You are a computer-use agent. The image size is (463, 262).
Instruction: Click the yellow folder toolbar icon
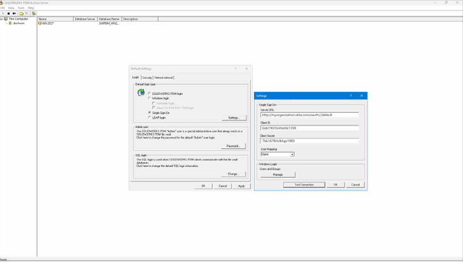click(x=21, y=13)
